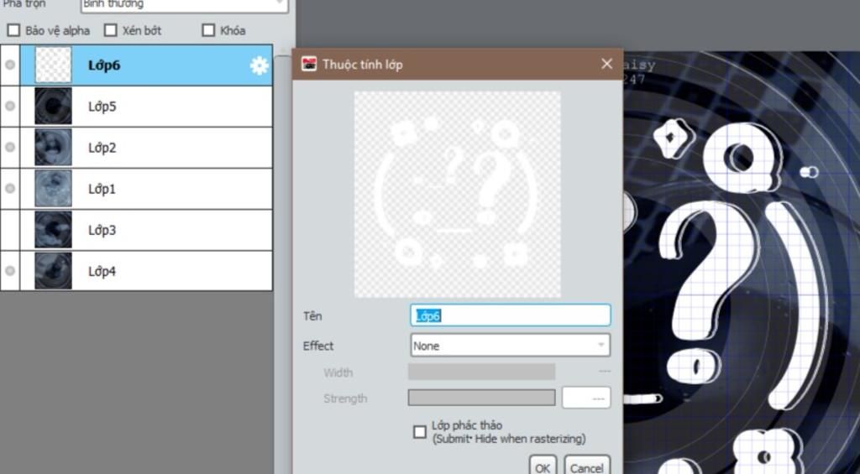Select the layer named Lớp4
The image size is (860, 474).
pyautogui.click(x=102, y=271)
